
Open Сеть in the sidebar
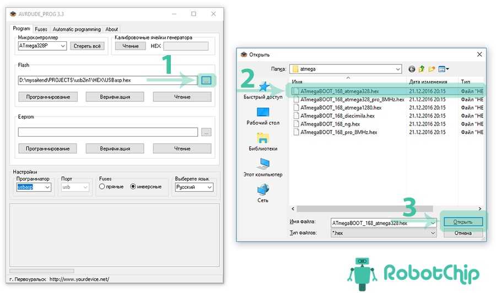tap(263, 194)
